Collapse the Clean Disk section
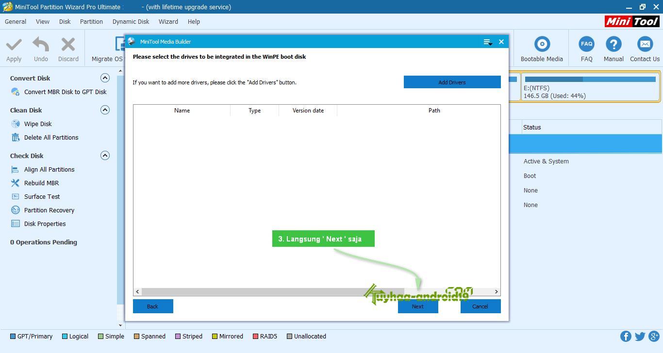Image resolution: width=663 pixels, height=353 pixels. pyautogui.click(x=105, y=110)
